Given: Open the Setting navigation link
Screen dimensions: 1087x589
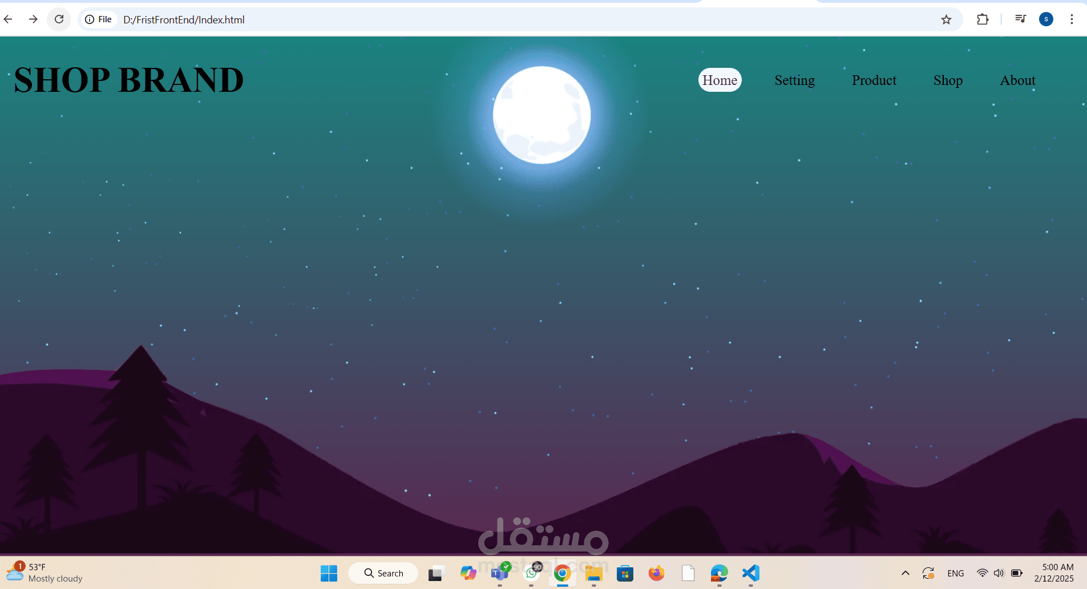Looking at the screenshot, I should coord(794,80).
